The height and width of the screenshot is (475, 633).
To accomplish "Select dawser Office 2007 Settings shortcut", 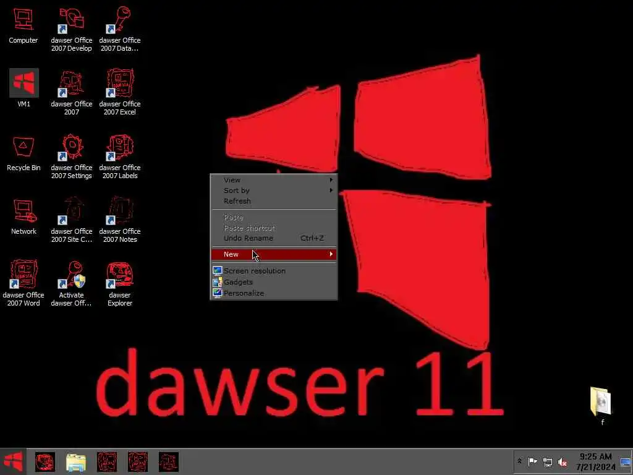I will click(x=72, y=156).
